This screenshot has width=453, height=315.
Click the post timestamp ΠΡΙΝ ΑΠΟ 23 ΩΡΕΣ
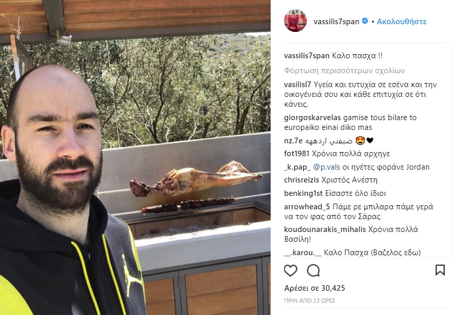click(309, 301)
